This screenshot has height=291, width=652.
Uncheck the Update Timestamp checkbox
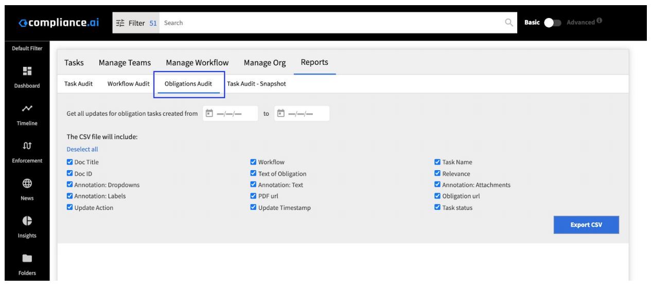coord(253,207)
